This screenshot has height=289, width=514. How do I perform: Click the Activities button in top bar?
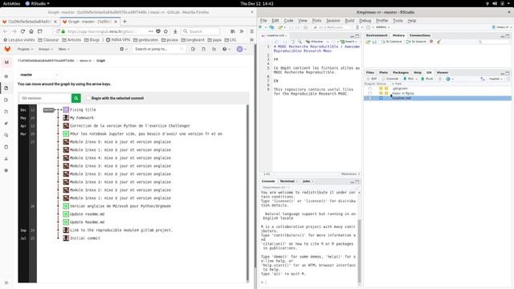pos(11,3)
